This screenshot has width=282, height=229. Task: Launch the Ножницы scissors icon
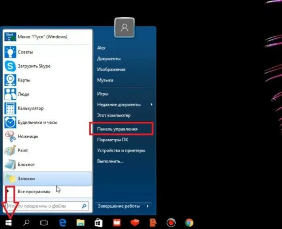point(10,136)
